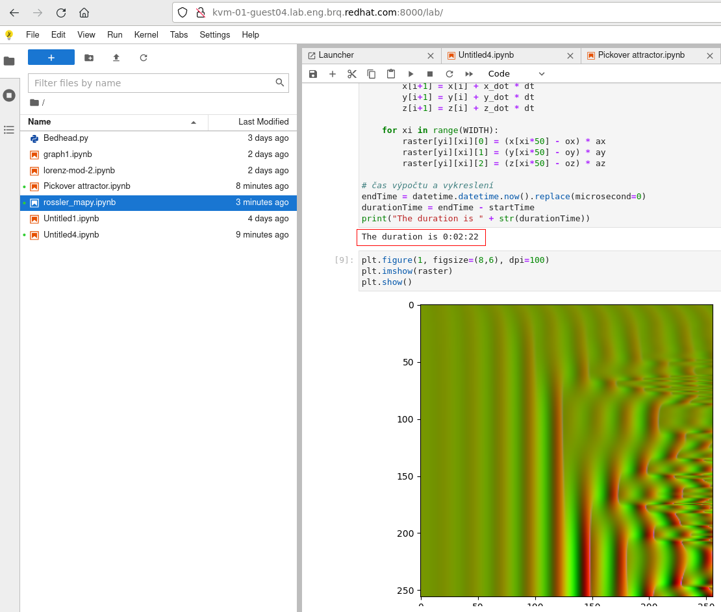Click the new folder icon in file browser

point(89,58)
